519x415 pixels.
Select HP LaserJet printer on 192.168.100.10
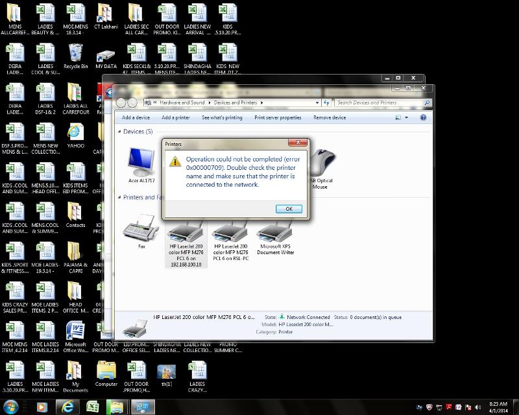coord(186,244)
